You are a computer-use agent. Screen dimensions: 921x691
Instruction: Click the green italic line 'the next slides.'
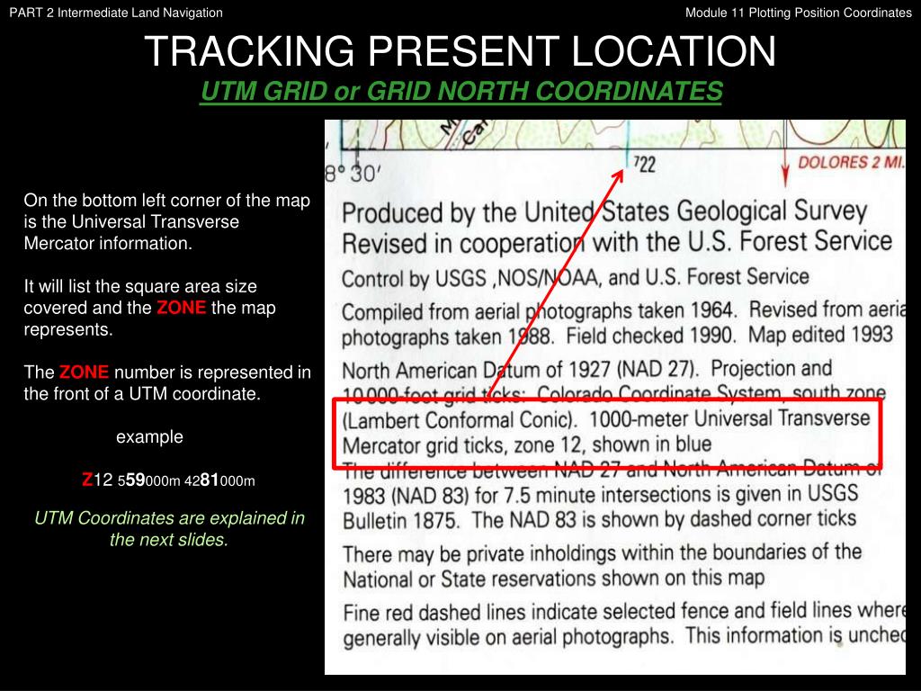(169, 540)
